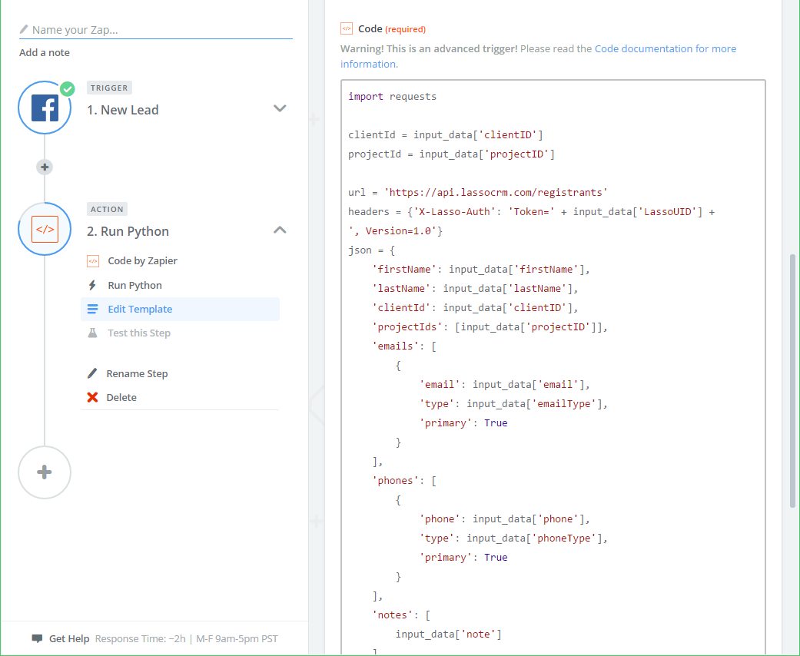Click the page vertical scrollbar thumb
Screen dimensions: 800x656
click(792, 380)
